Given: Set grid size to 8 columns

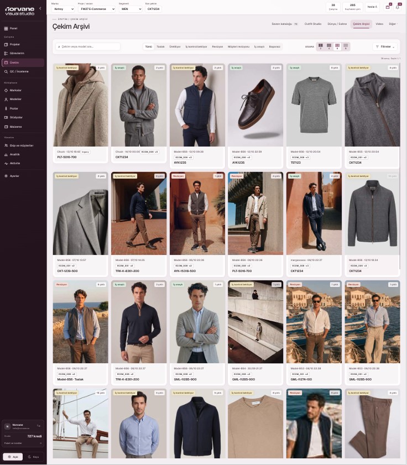Looking at the screenshot, I should click(x=346, y=46).
